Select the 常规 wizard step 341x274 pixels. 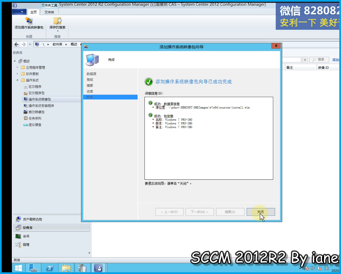90,80
